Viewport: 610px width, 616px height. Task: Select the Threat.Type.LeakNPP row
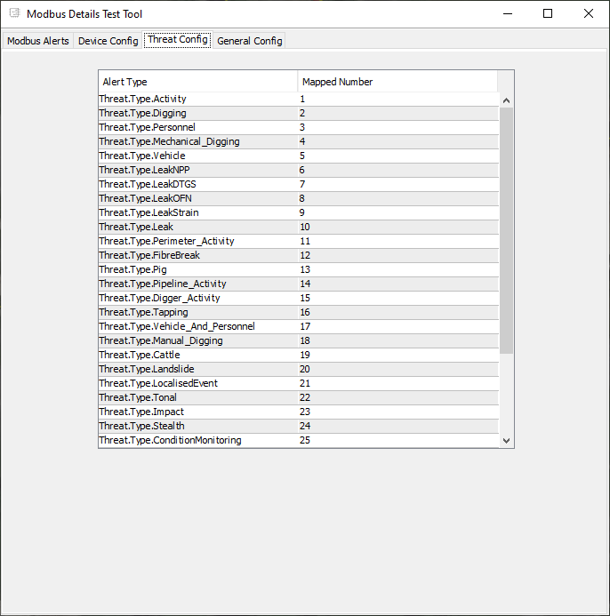[299, 170]
